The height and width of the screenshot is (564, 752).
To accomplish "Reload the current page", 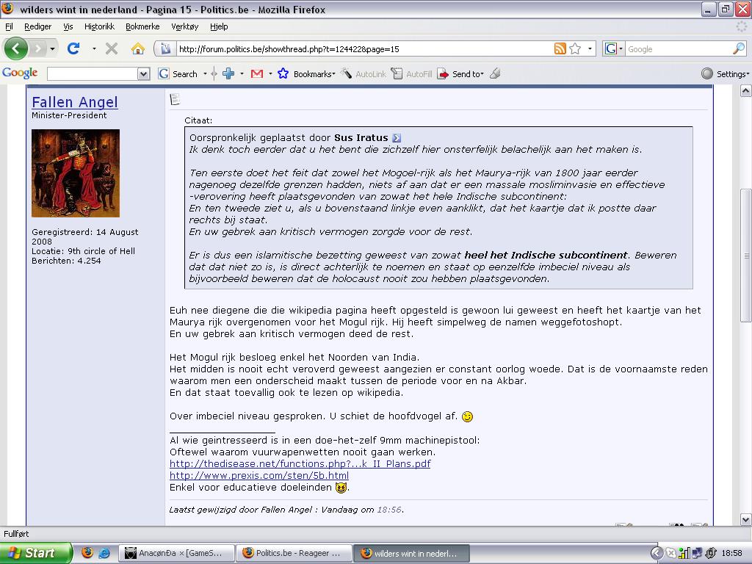I will click(x=73, y=48).
